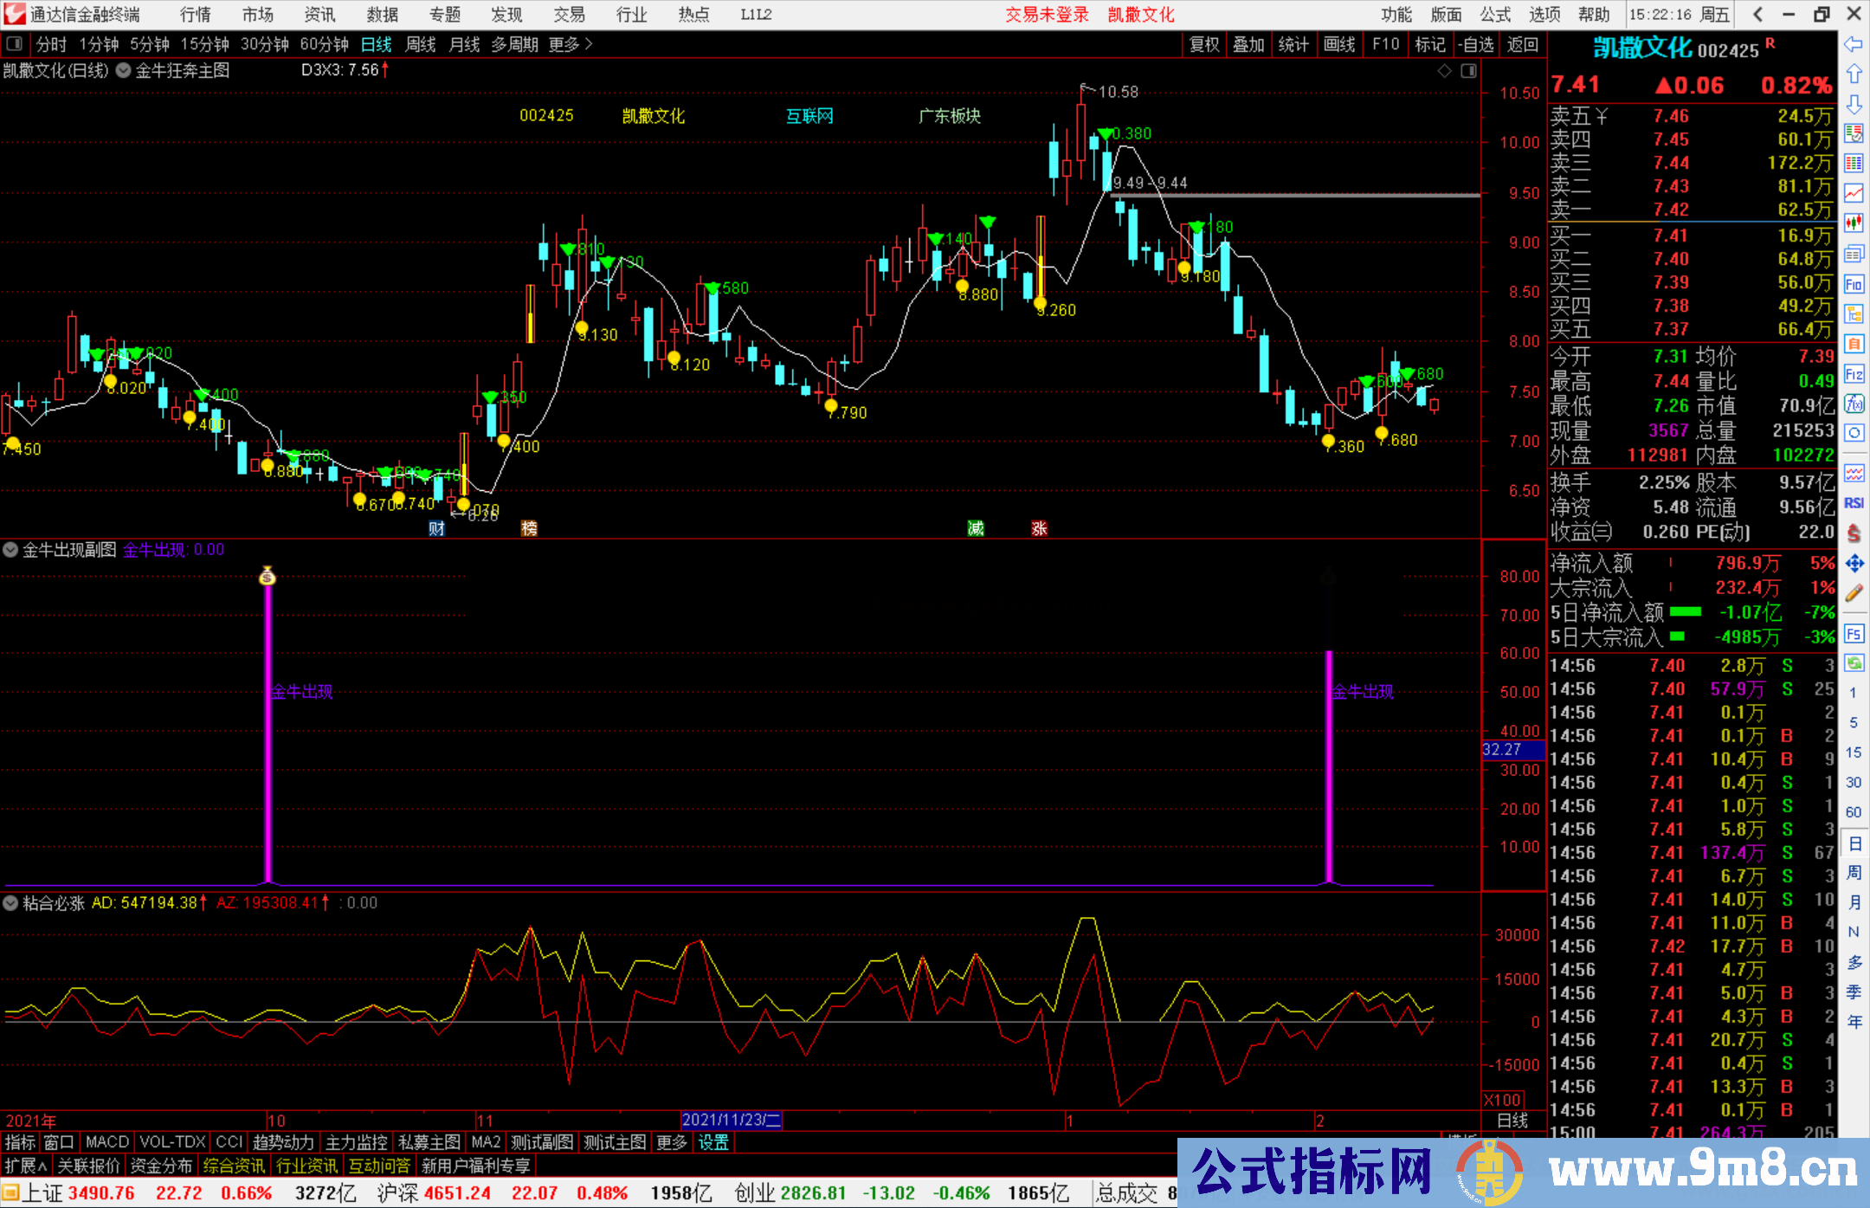Open the F10 company info sidebar icon

pos(1854,284)
